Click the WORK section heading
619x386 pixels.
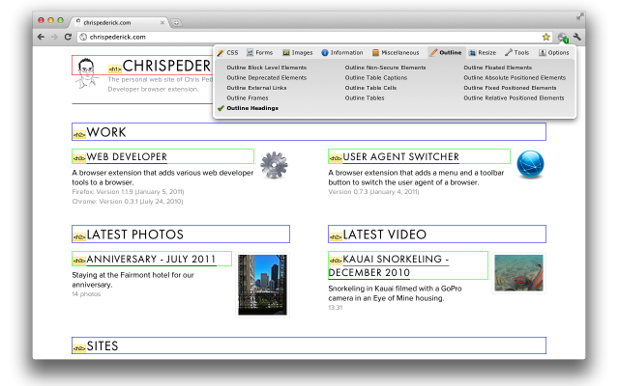coord(106,132)
